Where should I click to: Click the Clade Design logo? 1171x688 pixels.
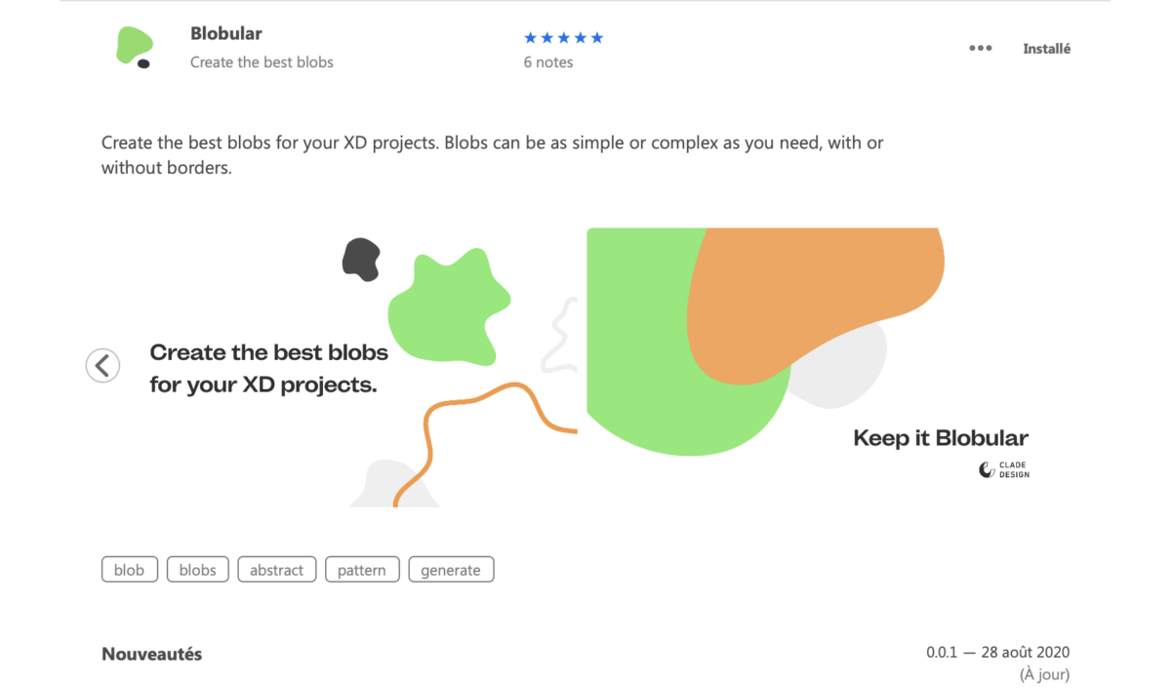click(1004, 470)
